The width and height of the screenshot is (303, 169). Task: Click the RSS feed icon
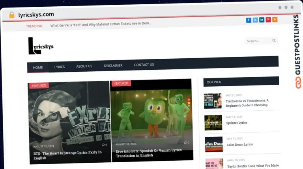(x=275, y=20)
